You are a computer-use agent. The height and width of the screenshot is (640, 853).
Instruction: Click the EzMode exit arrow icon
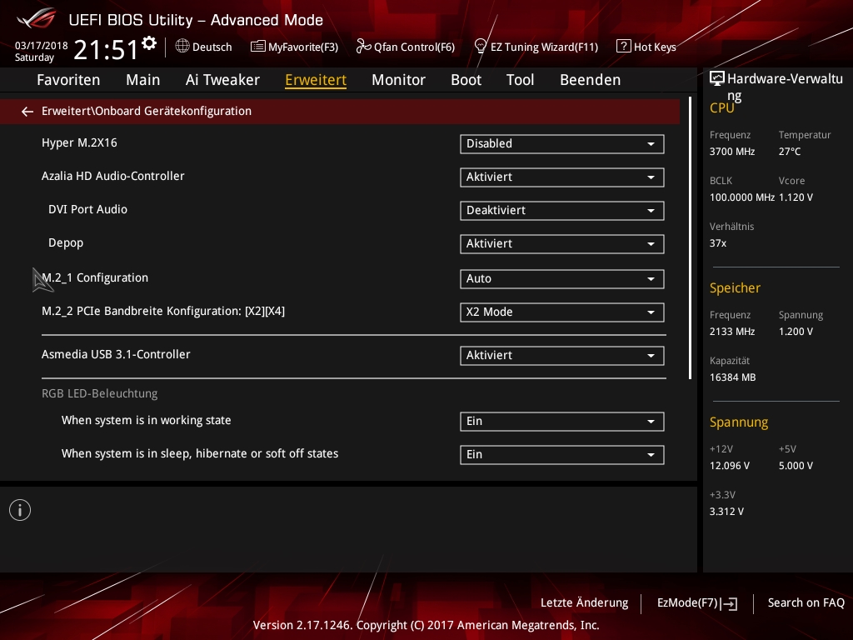click(x=729, y=603)
